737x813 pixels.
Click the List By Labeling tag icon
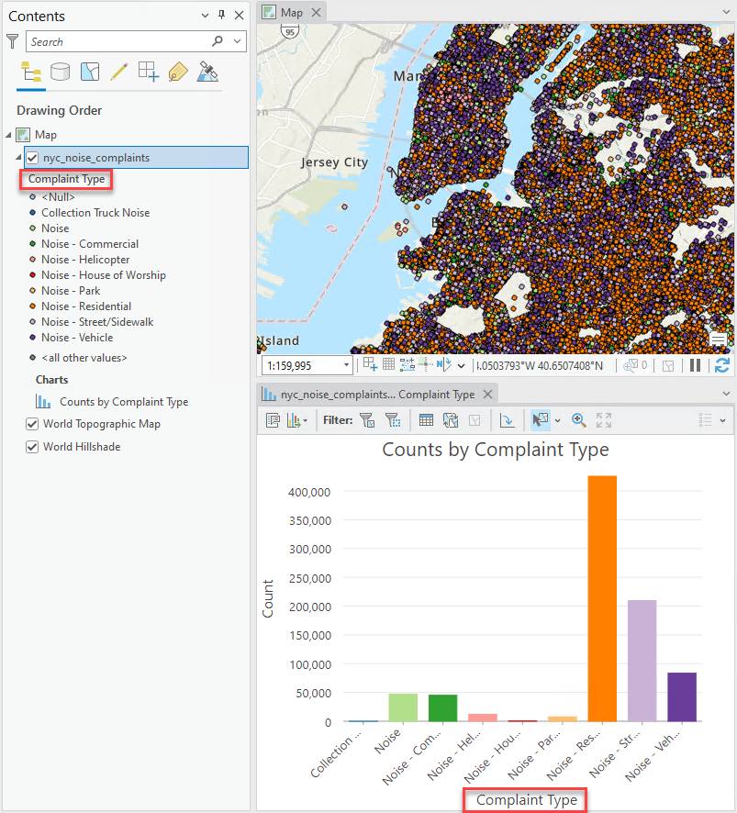click(178, 72)
